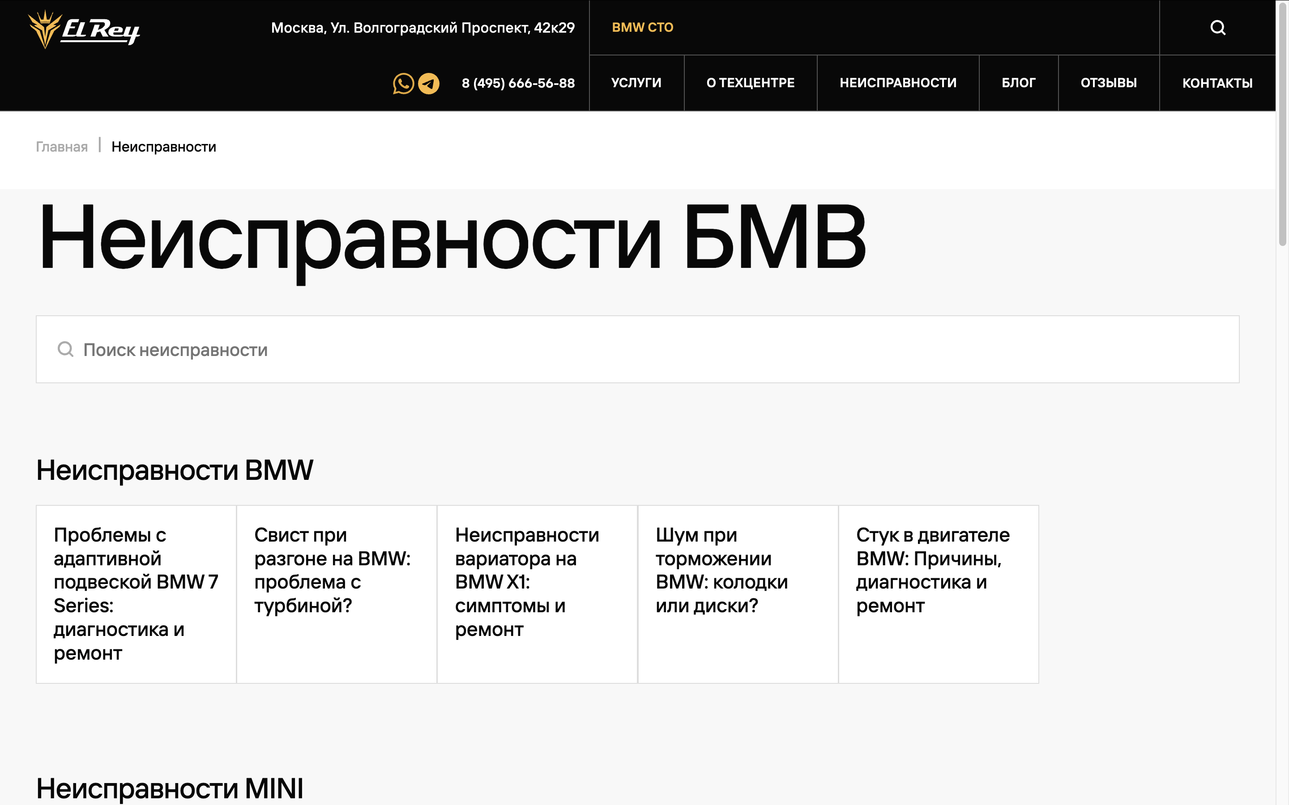The image size is (1289, 805).
Task: Click magnifier icon inside fault search field
Action: (x=65, y=349)
